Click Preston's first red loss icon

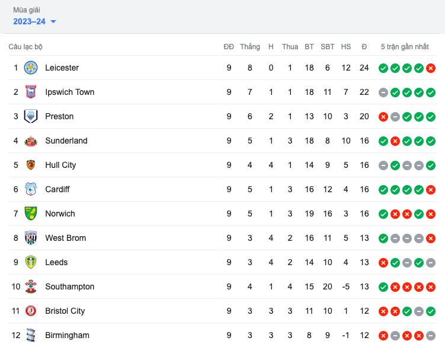coord(383,117)
